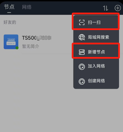Click the create network plus-circle icon
The image size is (123, 132).
82,81
